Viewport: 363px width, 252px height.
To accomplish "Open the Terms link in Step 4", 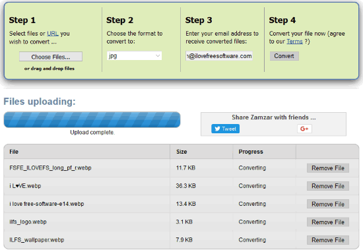I will [294, 42].
